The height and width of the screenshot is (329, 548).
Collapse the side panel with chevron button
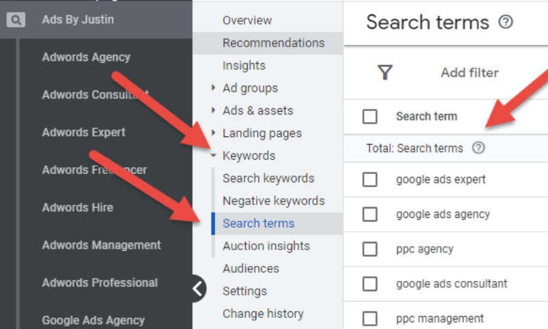(198, 289)
